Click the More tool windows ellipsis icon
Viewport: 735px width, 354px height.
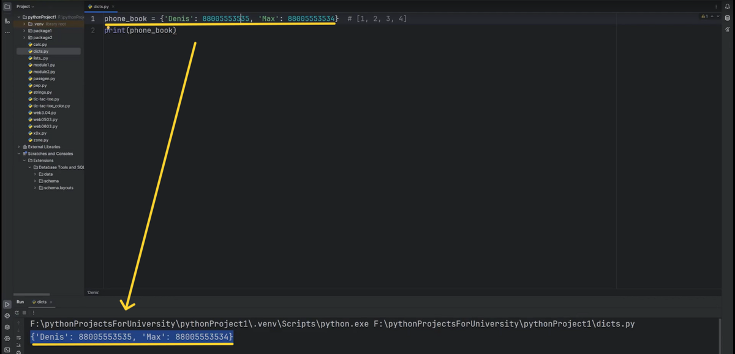7,32
